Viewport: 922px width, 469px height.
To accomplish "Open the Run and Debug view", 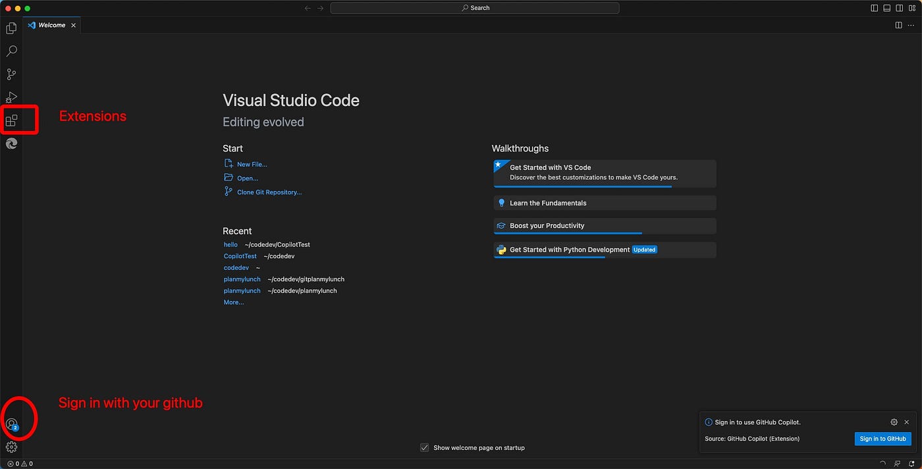I will tap(11, 97).
